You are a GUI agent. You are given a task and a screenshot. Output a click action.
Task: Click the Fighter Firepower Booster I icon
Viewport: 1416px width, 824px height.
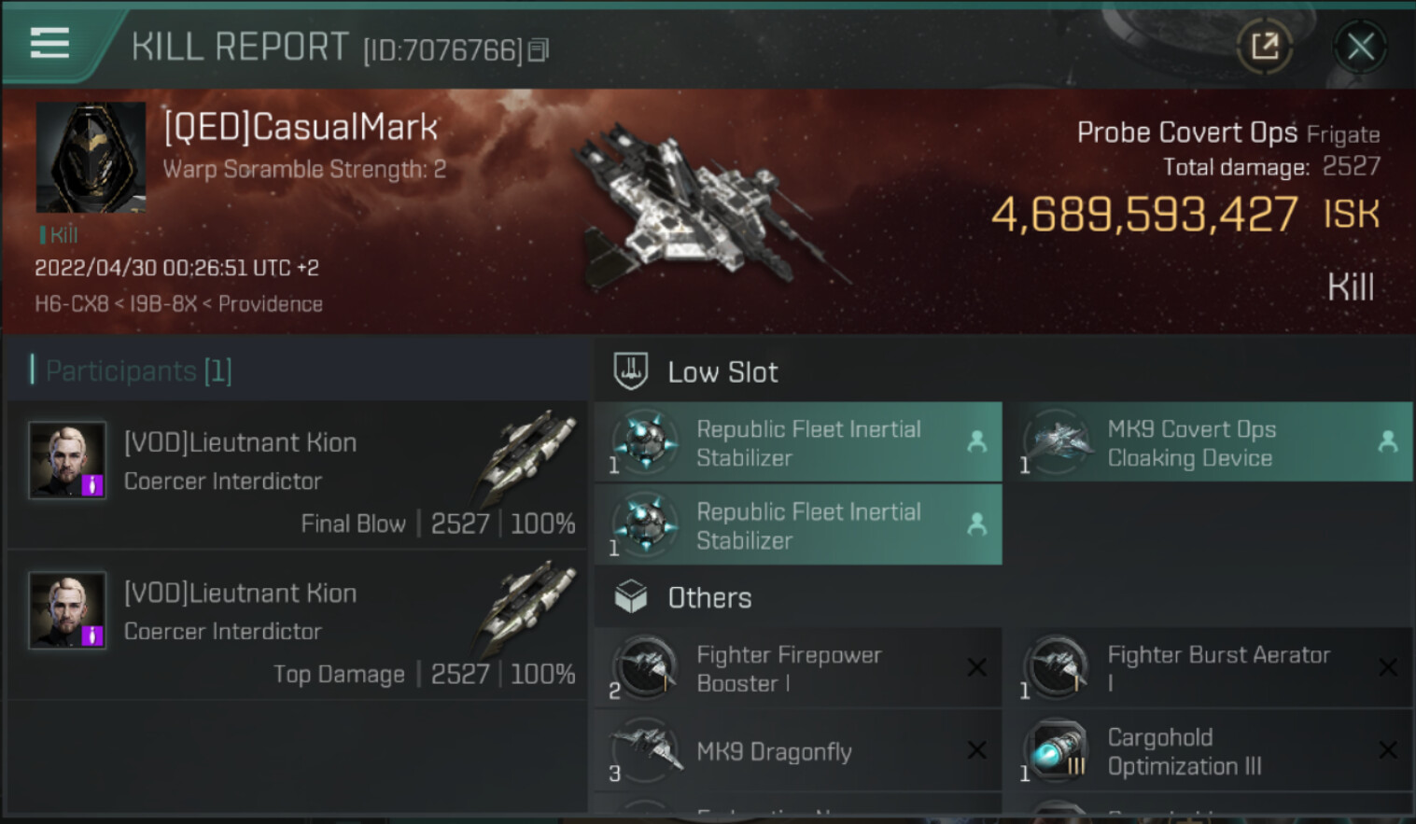click(646, 667)
